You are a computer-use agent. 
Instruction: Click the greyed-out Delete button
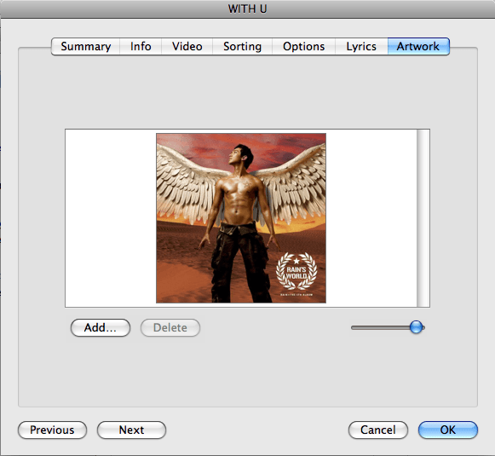click(170, 328)
